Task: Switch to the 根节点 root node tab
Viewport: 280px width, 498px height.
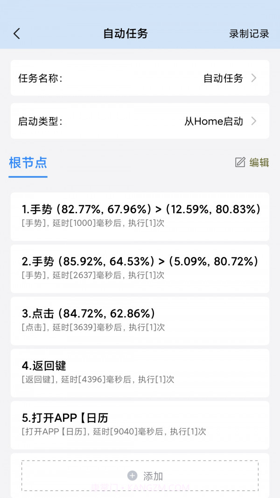Action: tap(28, 163)
